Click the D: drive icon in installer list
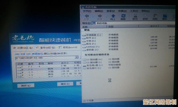 [19, 70]
